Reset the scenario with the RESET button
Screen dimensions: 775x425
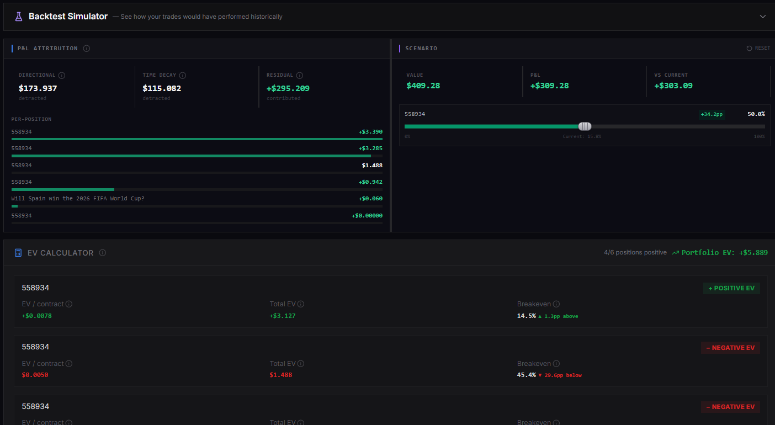coord(758,49)
